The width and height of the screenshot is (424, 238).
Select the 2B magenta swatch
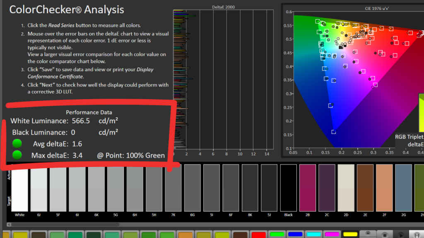pos(308,188)
